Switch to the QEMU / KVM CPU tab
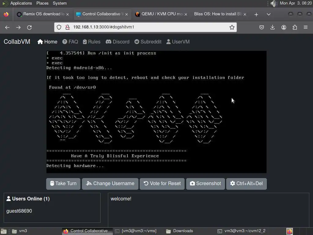The height and width of the screenshot is (235, 313). (161, 14)
